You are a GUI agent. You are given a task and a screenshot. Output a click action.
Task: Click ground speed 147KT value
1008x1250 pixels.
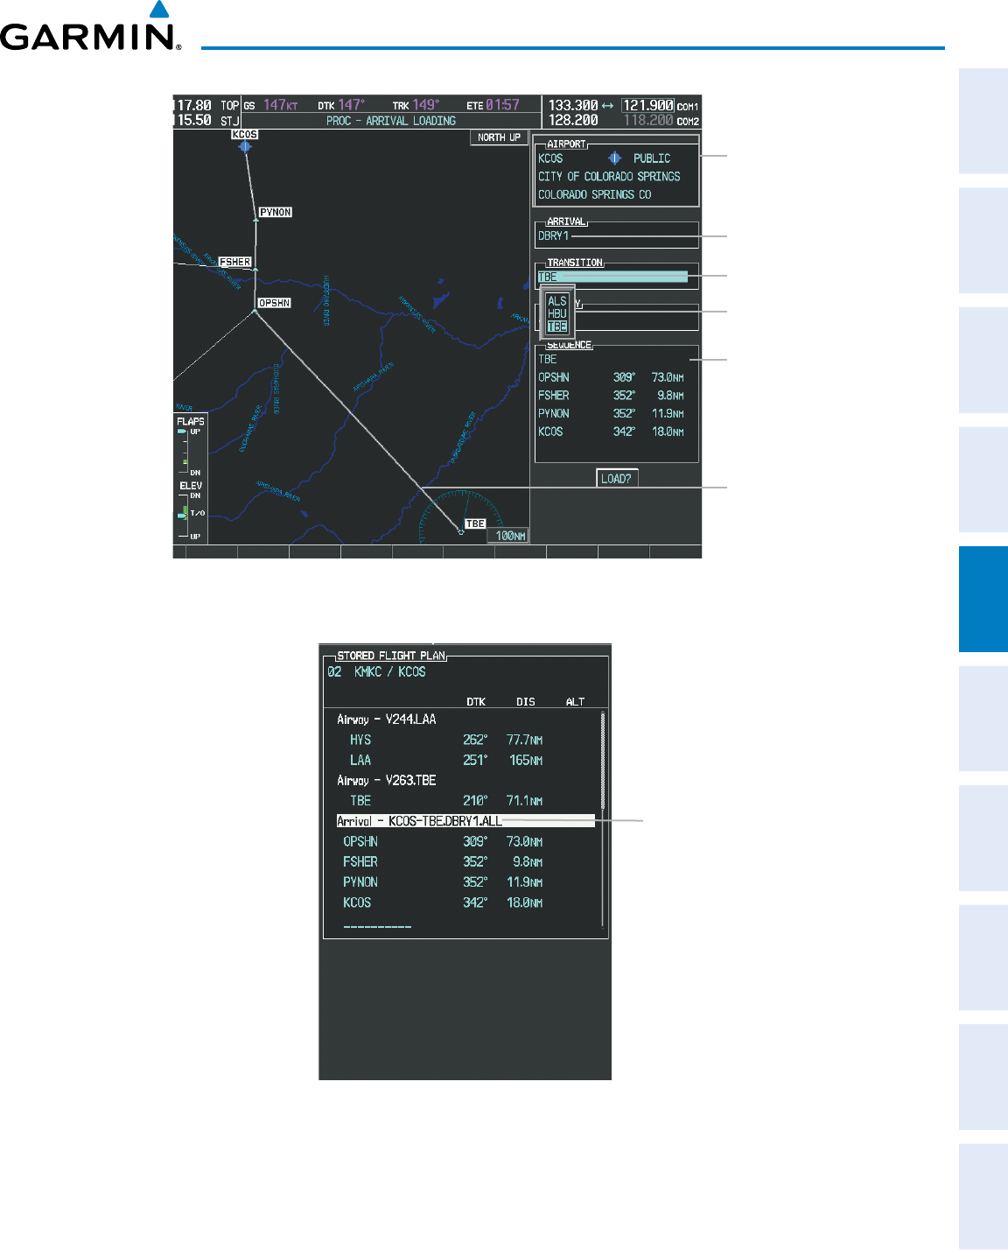pos(280,105)
